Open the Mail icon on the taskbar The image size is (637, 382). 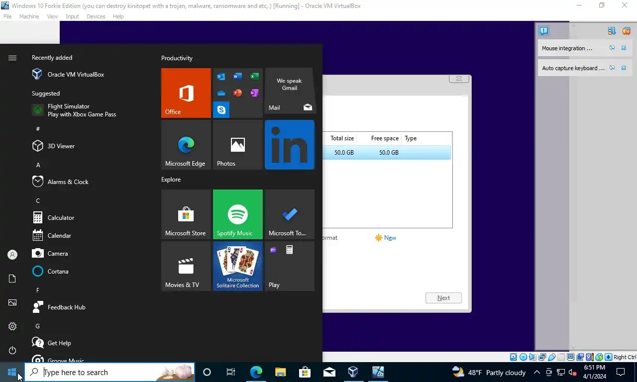[x=329, y=372]
